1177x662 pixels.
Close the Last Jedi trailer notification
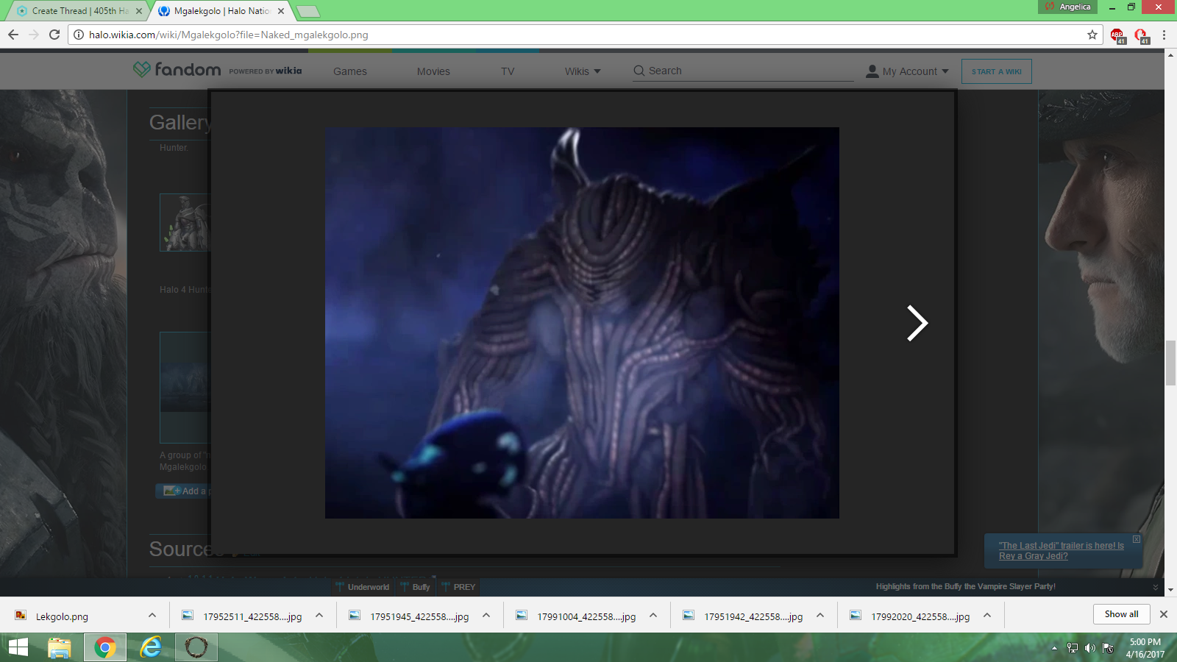(1137, 539)
